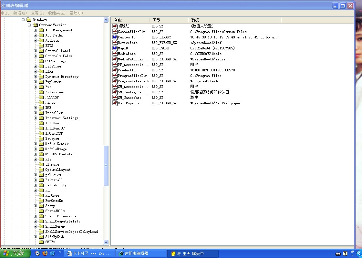
Task: Expand the Run key
Action: click(x=35, y=190)
